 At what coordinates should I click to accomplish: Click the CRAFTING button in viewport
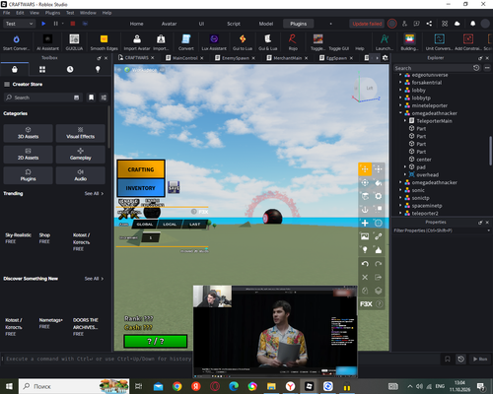(x=141, y=169)
